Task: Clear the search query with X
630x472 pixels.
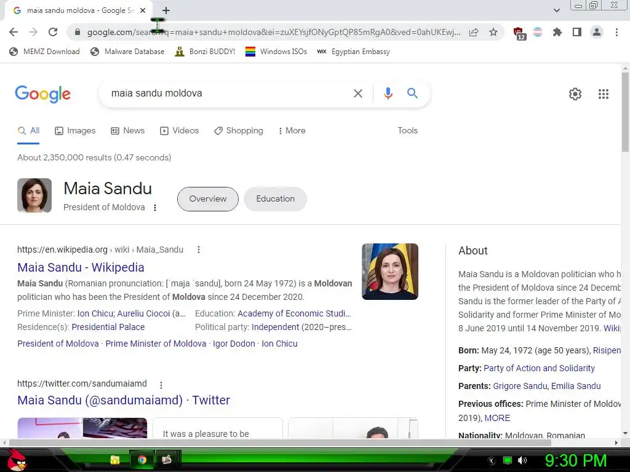Action: pos(357,93)
